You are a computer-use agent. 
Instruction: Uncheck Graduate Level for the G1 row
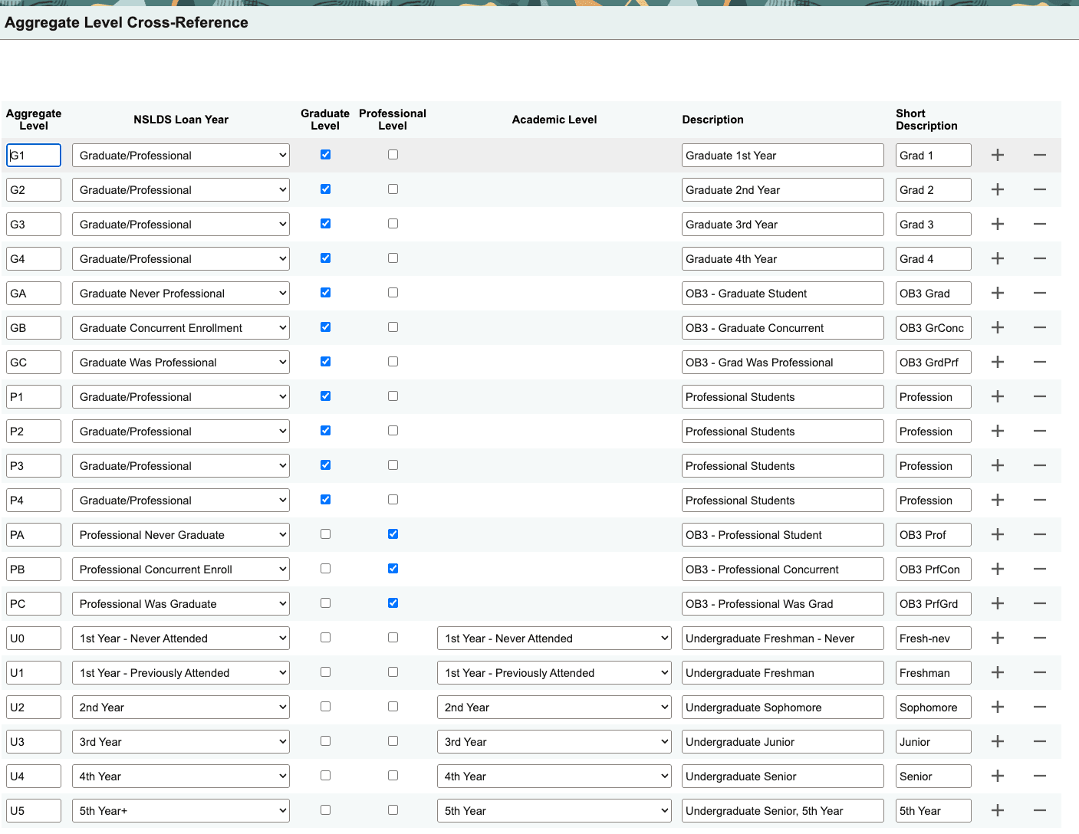point(325,154)
